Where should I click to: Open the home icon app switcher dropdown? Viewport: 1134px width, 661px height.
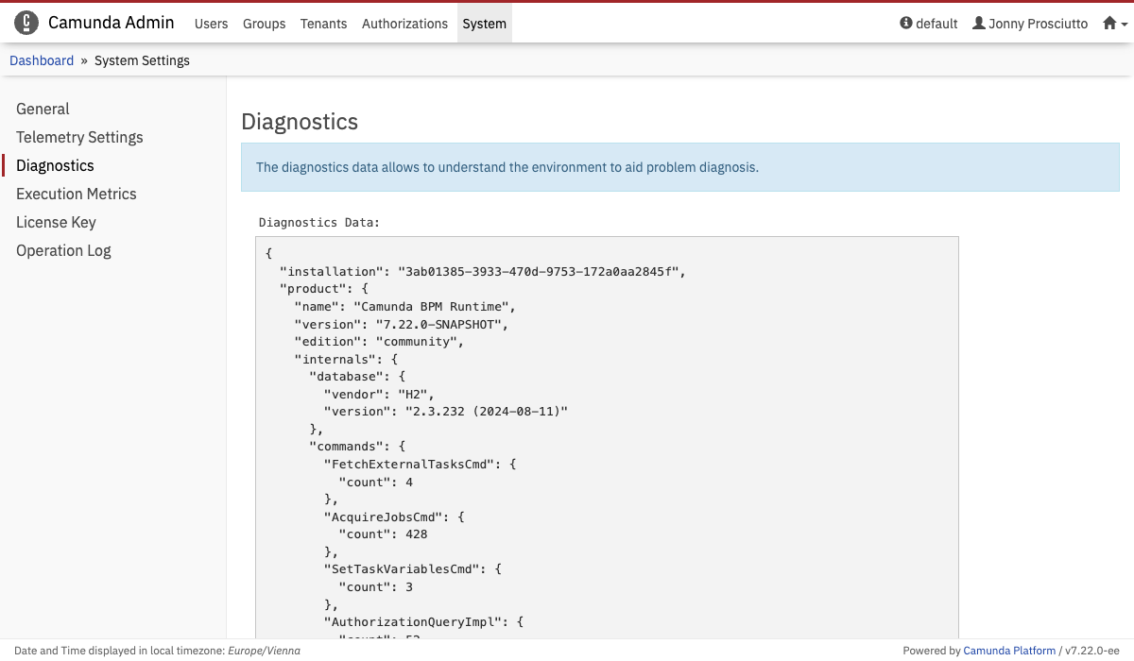tap(1115, 24)
